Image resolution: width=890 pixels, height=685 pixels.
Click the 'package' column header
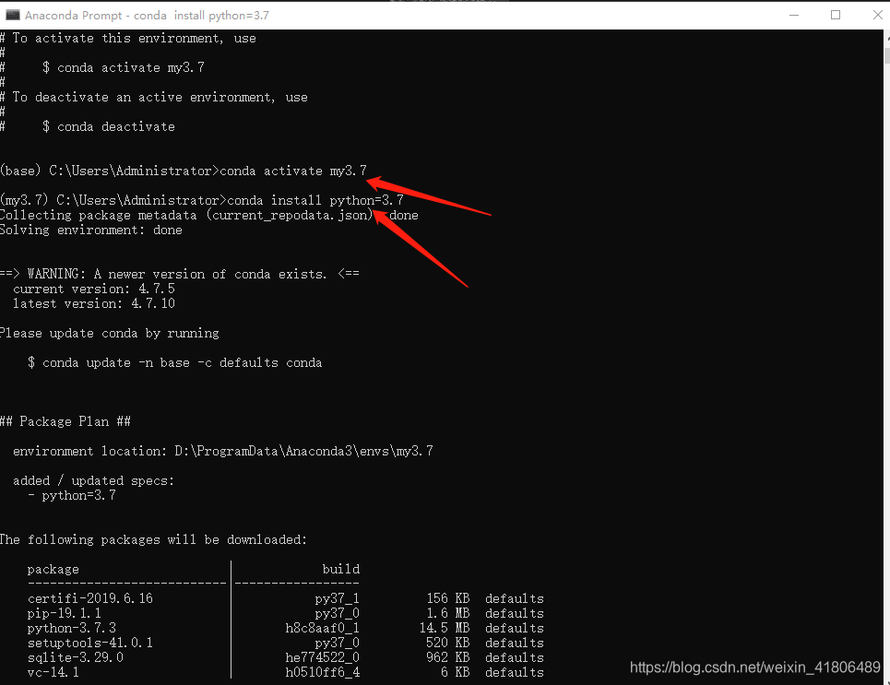pyautogui.click(x=53, y=569)
